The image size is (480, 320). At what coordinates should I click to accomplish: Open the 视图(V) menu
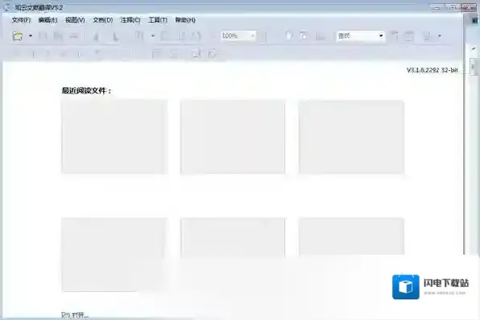(x=75, y=20)
